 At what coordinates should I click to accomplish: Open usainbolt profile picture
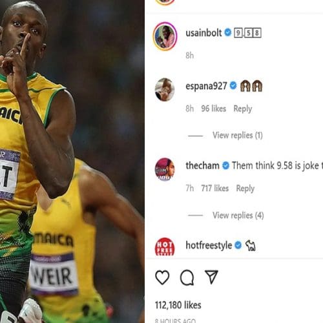(x=165, y=36)
